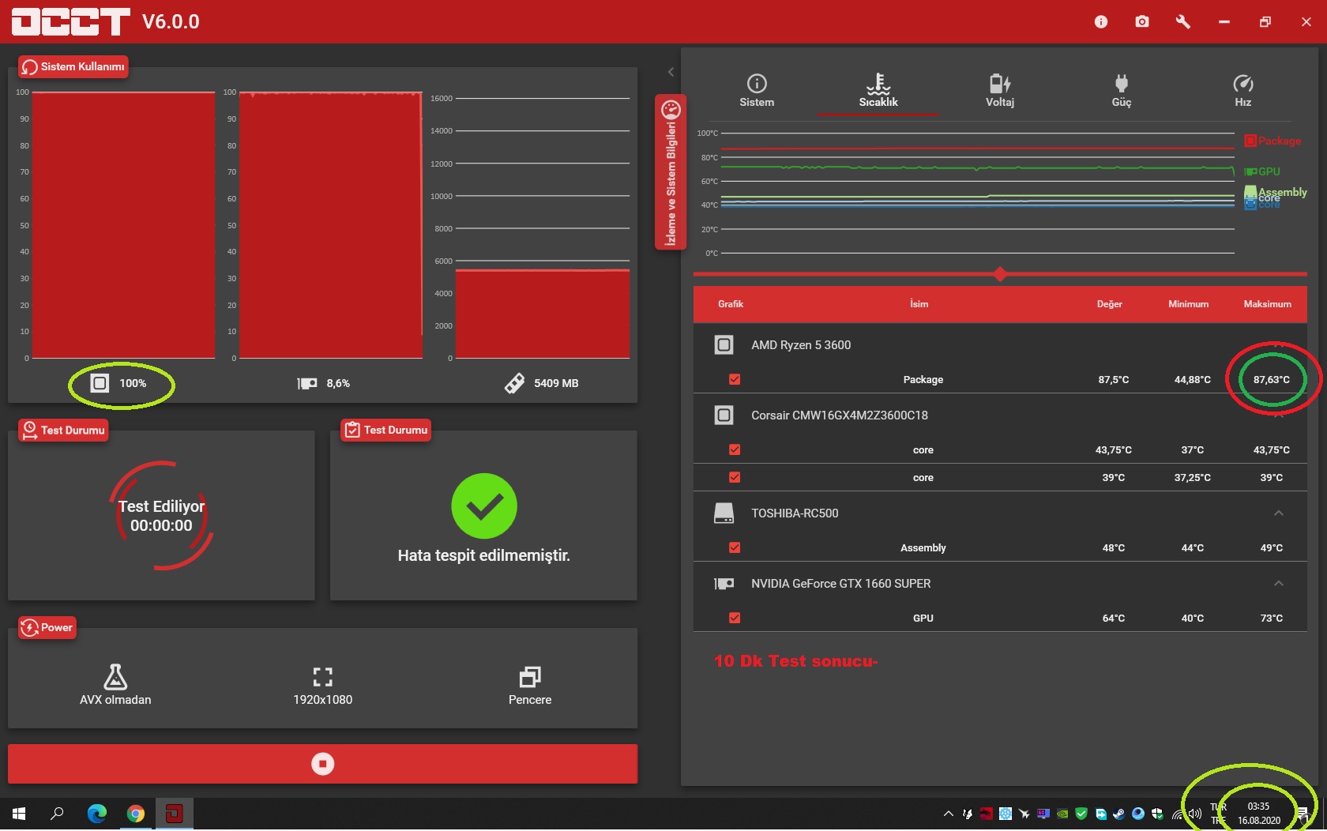Open Google Chrome from the taskbar
The width and height of the screenshot is (1327, 831).
(x=136, y=814)
